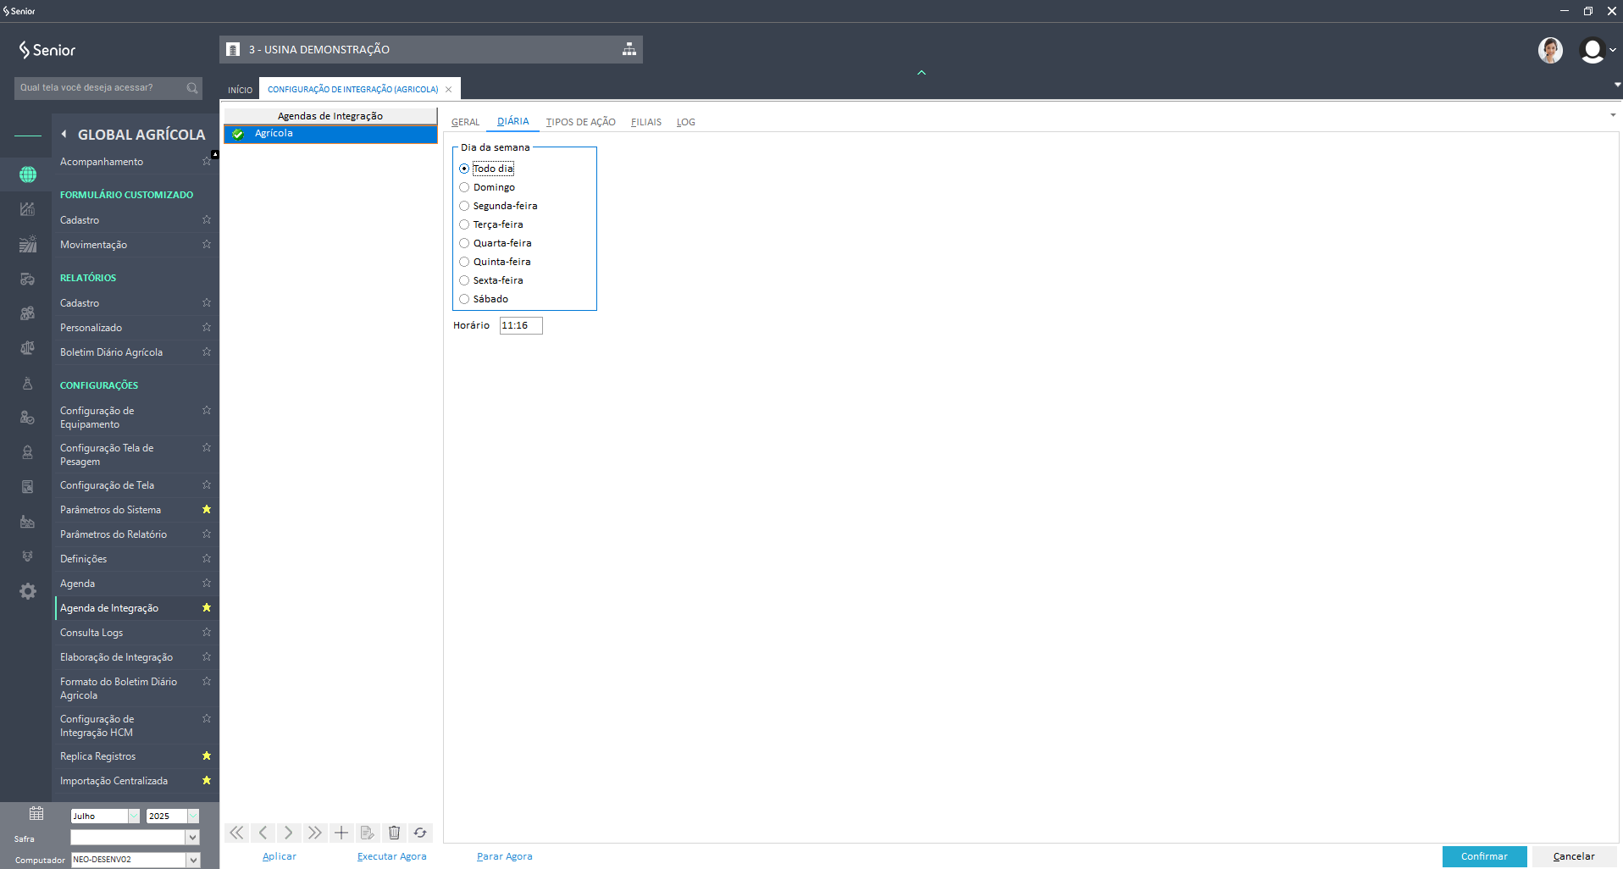This screenshot has height=869, width=1623.
Task: Open the field and sun module icon
Action: [x=28, y=244]
